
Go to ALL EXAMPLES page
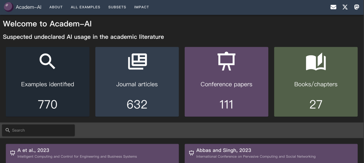click(85, 7)
